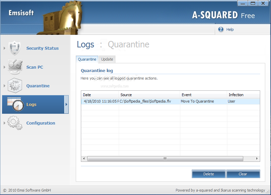Switch to the Update log tab

point(107,59)
